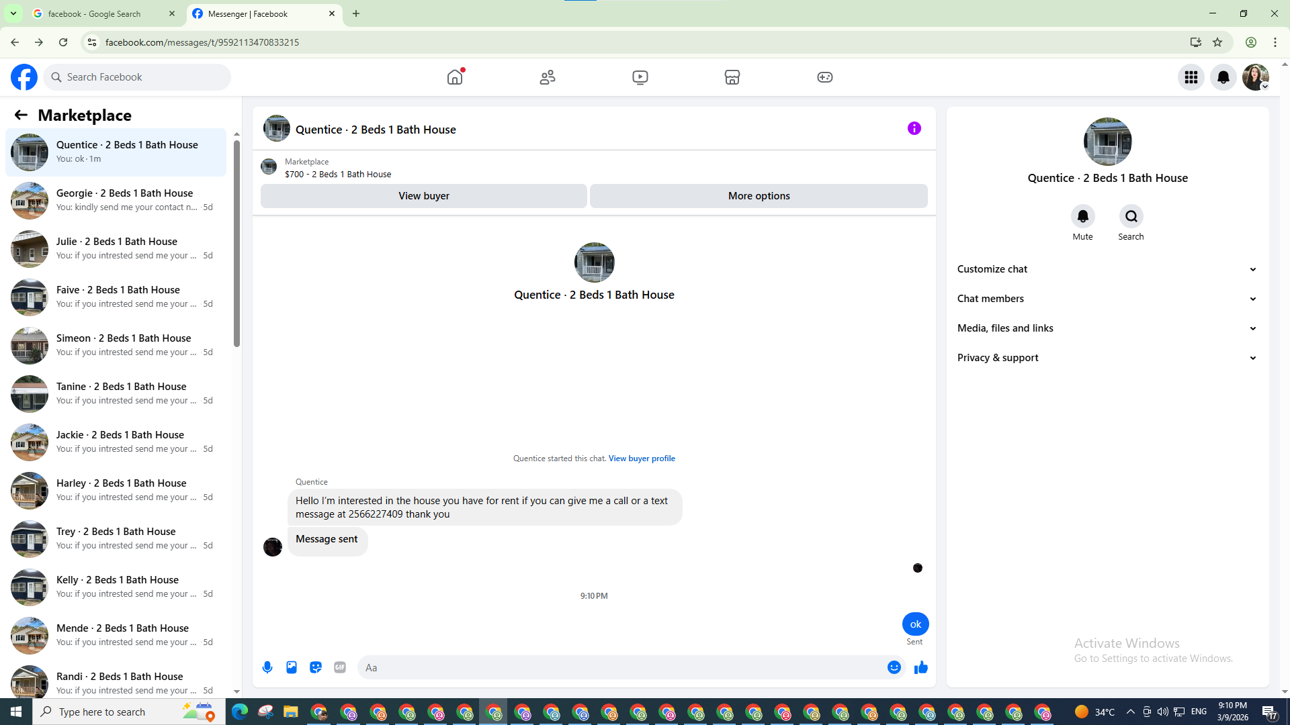
Task: Open the sticker picker icon
Action: (316, 667)
